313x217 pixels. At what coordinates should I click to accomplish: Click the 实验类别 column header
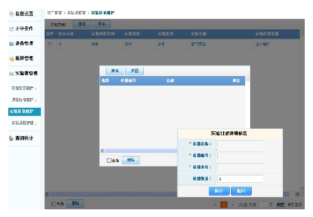132,34
